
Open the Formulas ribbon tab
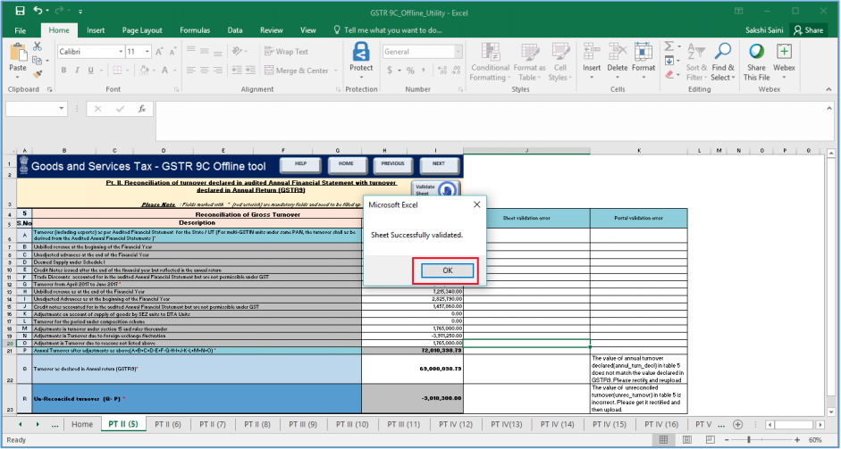tap(195, 30)
